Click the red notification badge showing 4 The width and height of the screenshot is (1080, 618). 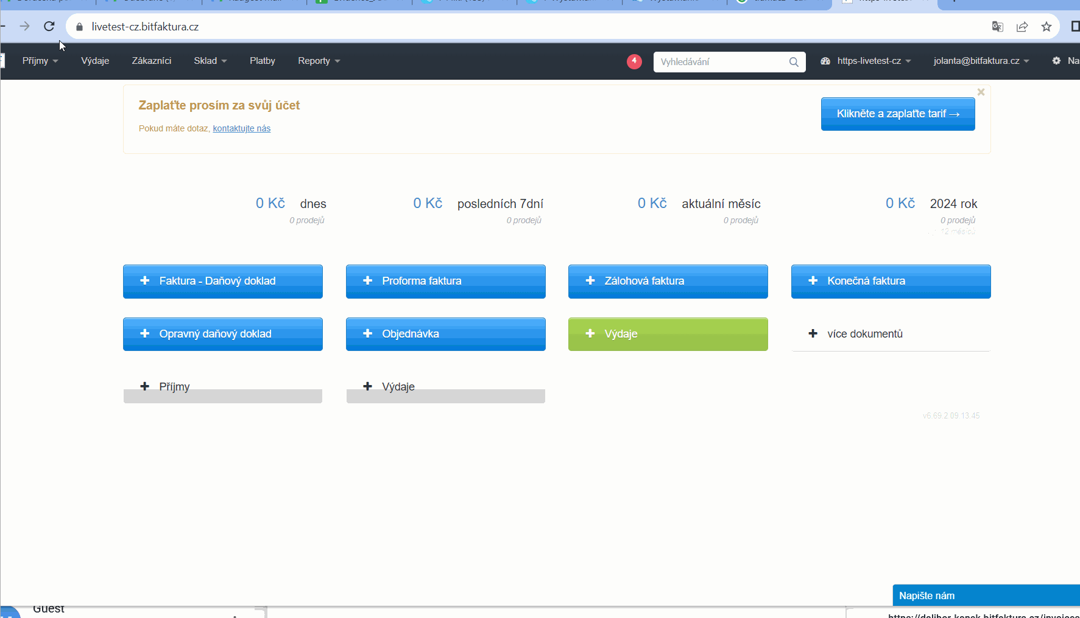(634, 61)
